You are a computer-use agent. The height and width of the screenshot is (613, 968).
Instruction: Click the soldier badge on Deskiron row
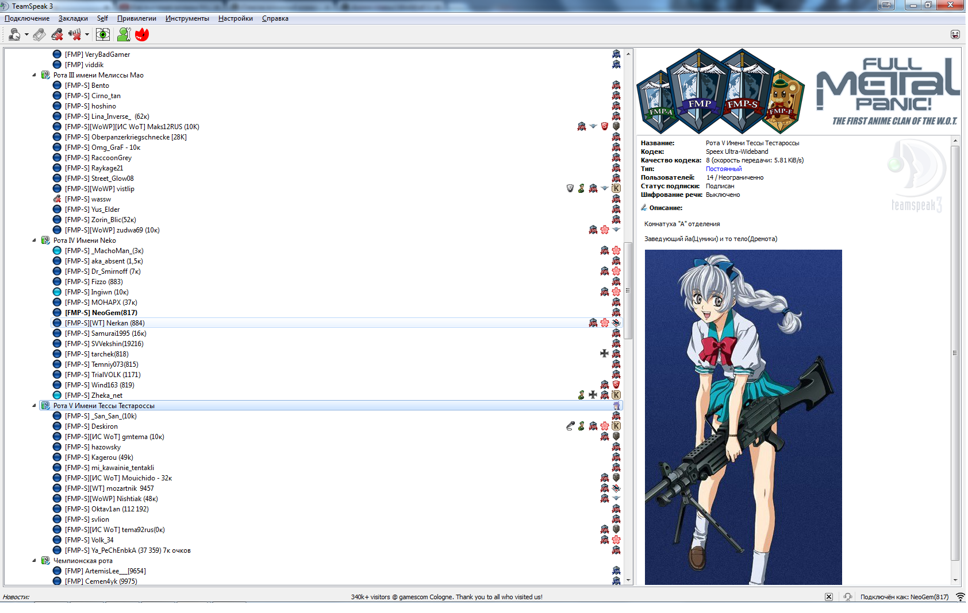tap(582, 426)
